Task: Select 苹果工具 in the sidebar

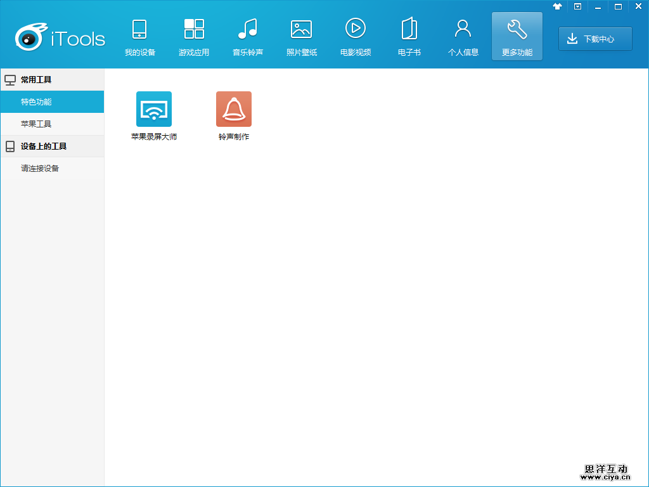Action: (52, 124)
